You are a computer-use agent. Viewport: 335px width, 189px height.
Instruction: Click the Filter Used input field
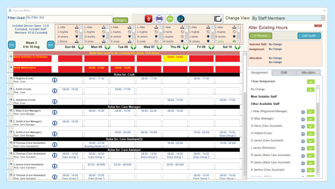coord(69,19)
